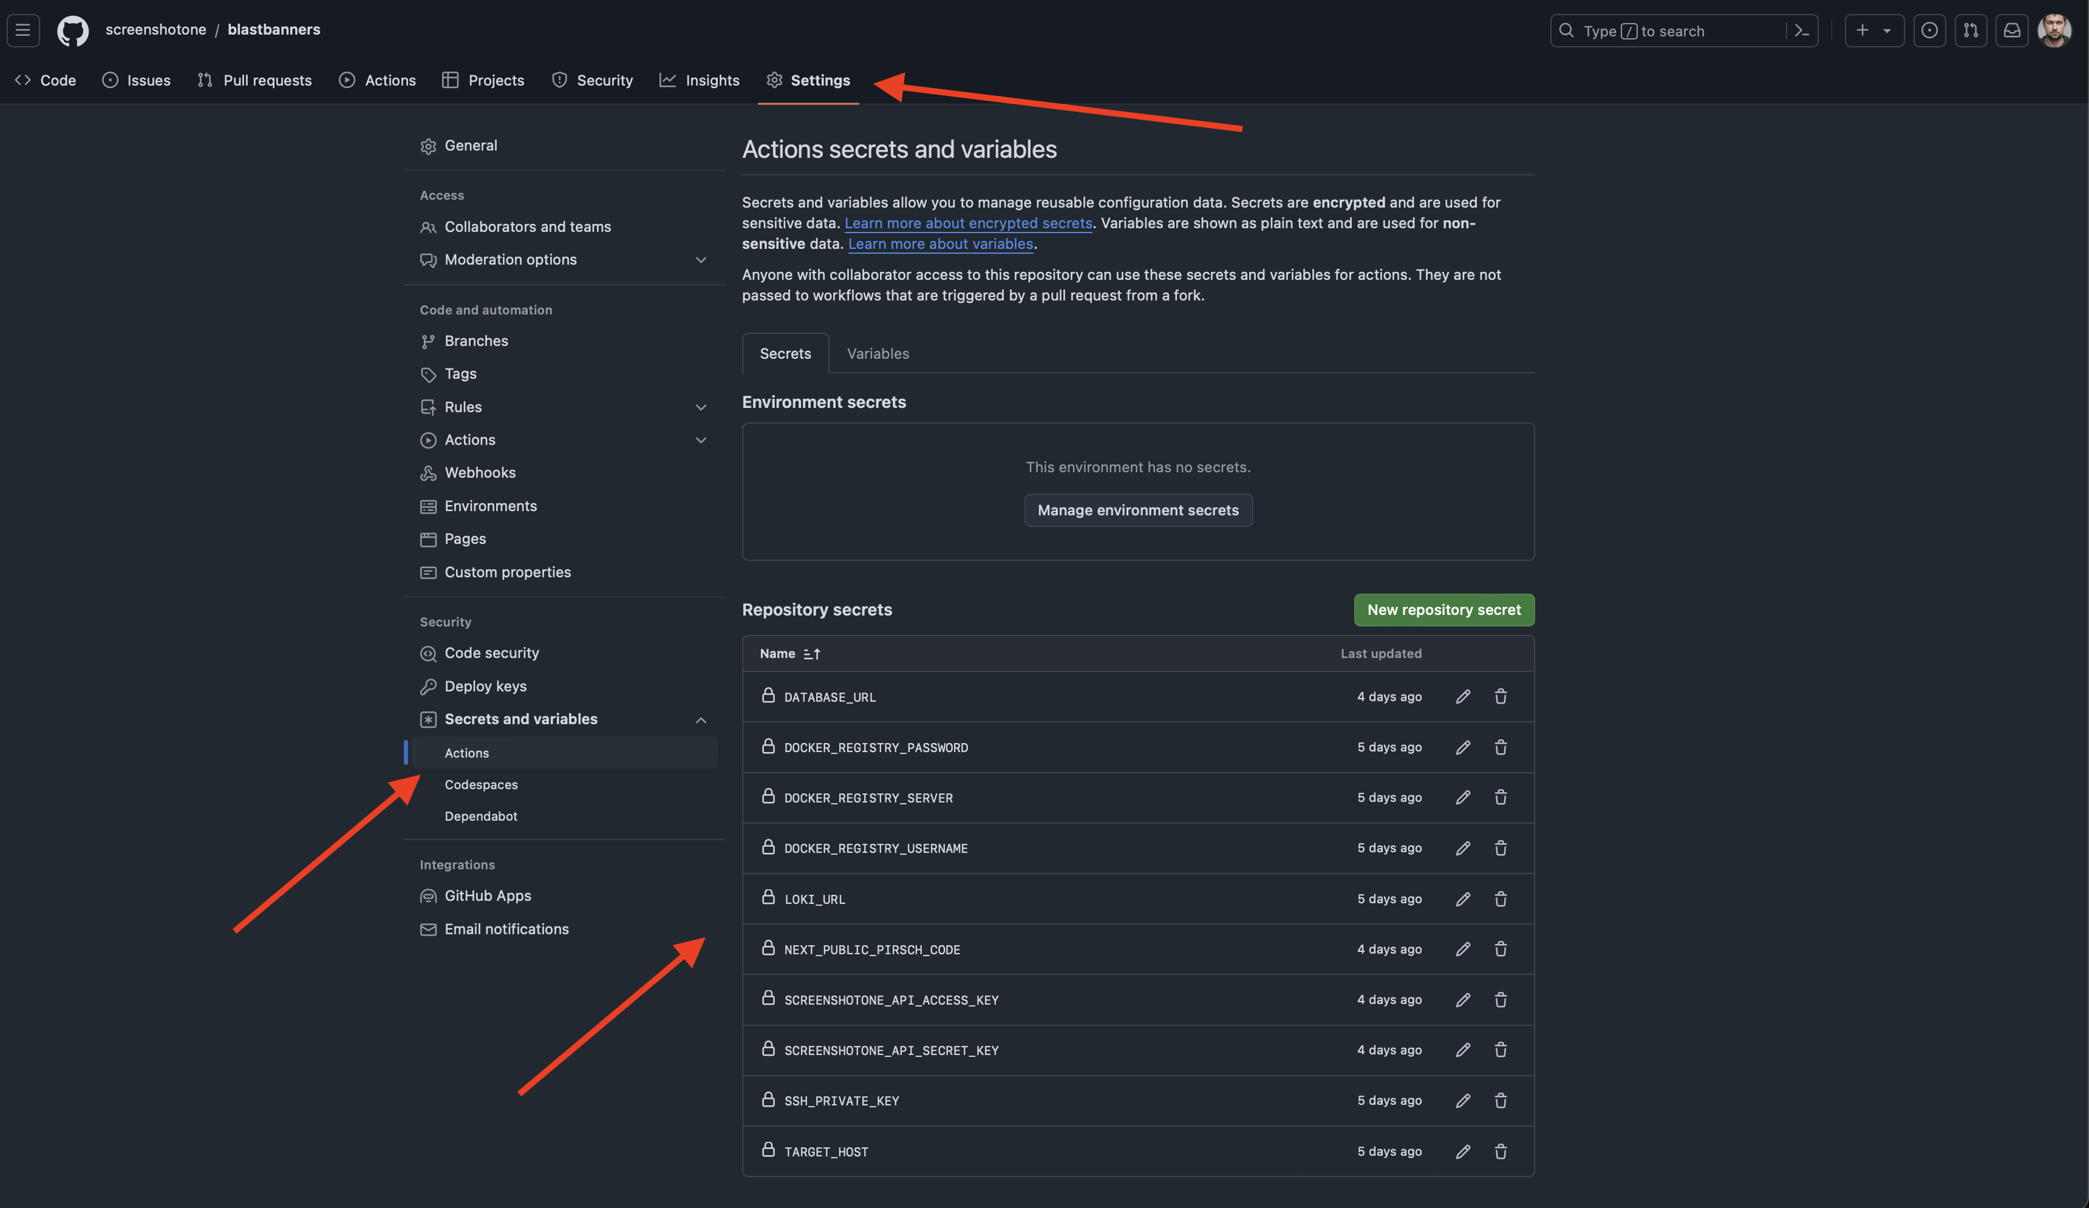Edit the LOKI_URL secret
This screenshot has height=1208, width=2089.
1463,899
